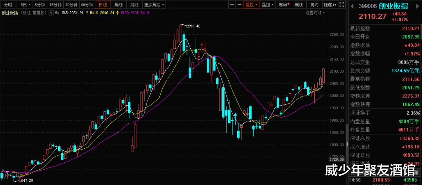Zoom out chart with minus button

(x=239, y=5)
